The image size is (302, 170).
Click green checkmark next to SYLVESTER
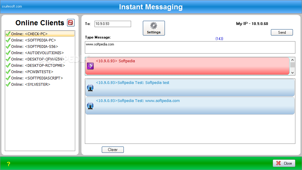(8, 85)
